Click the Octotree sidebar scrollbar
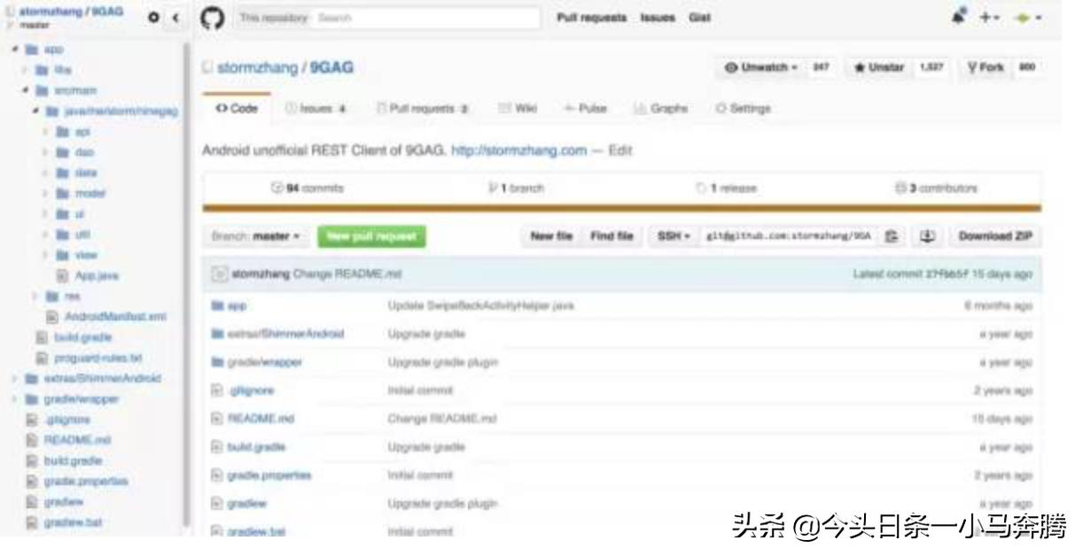This screenshot has width=1083, height=556. pyautogui.click(x=187, y=283)
